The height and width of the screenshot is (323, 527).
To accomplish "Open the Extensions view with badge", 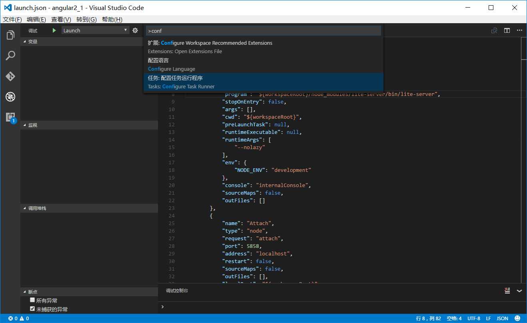I will click(10, 117).
